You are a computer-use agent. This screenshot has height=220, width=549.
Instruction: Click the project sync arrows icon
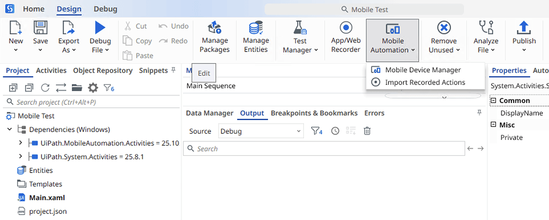coord(61,88)
